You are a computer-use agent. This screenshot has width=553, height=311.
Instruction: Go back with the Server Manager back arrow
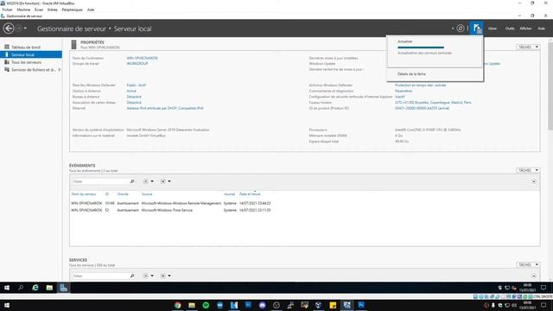click(9, 29)
